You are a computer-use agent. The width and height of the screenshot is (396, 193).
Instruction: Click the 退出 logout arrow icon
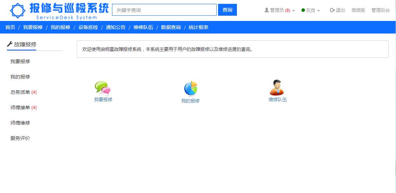coord(333,10)
